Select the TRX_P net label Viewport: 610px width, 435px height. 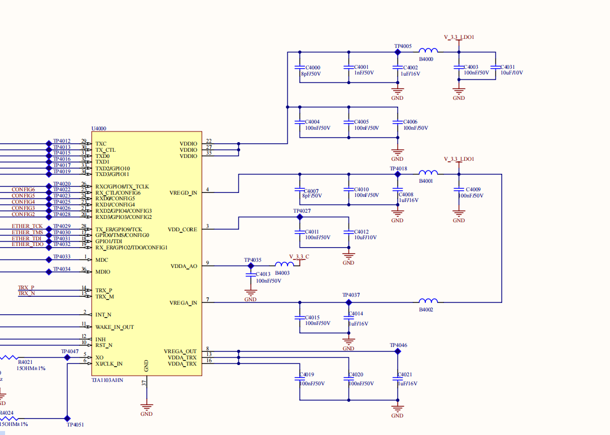26,288
